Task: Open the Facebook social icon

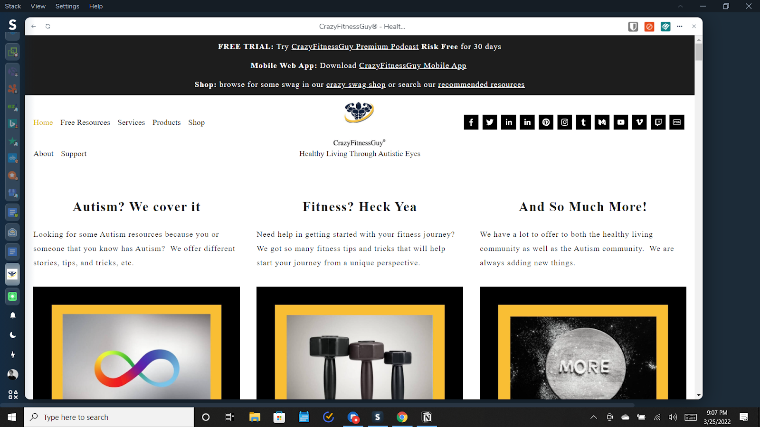Action: click(471, 122)
